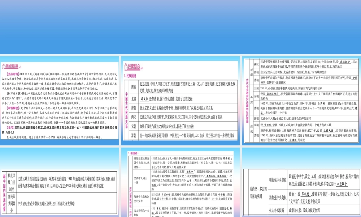
Task: Click the 西晋 row label
Action: [134, 87]
